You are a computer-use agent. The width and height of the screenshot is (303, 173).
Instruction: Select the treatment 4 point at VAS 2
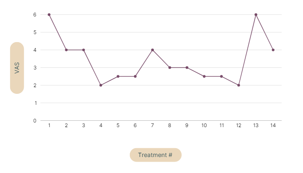click(101, 85)
